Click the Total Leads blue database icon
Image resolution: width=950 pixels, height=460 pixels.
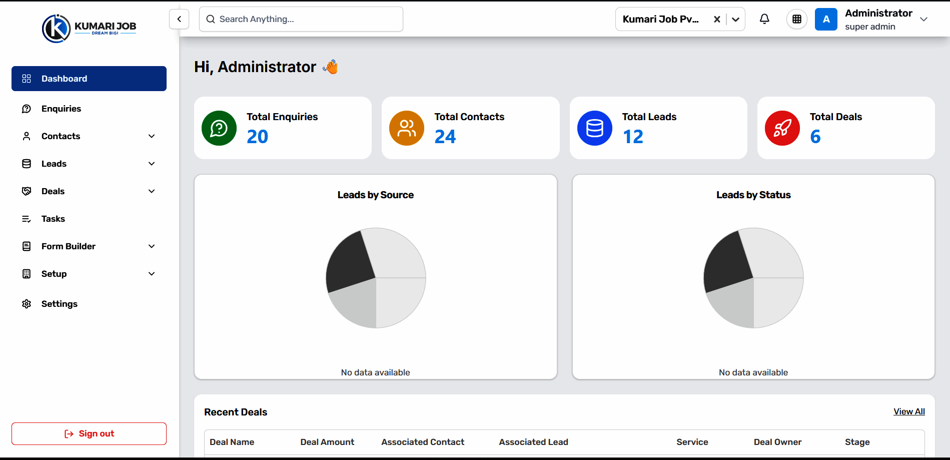595,128
